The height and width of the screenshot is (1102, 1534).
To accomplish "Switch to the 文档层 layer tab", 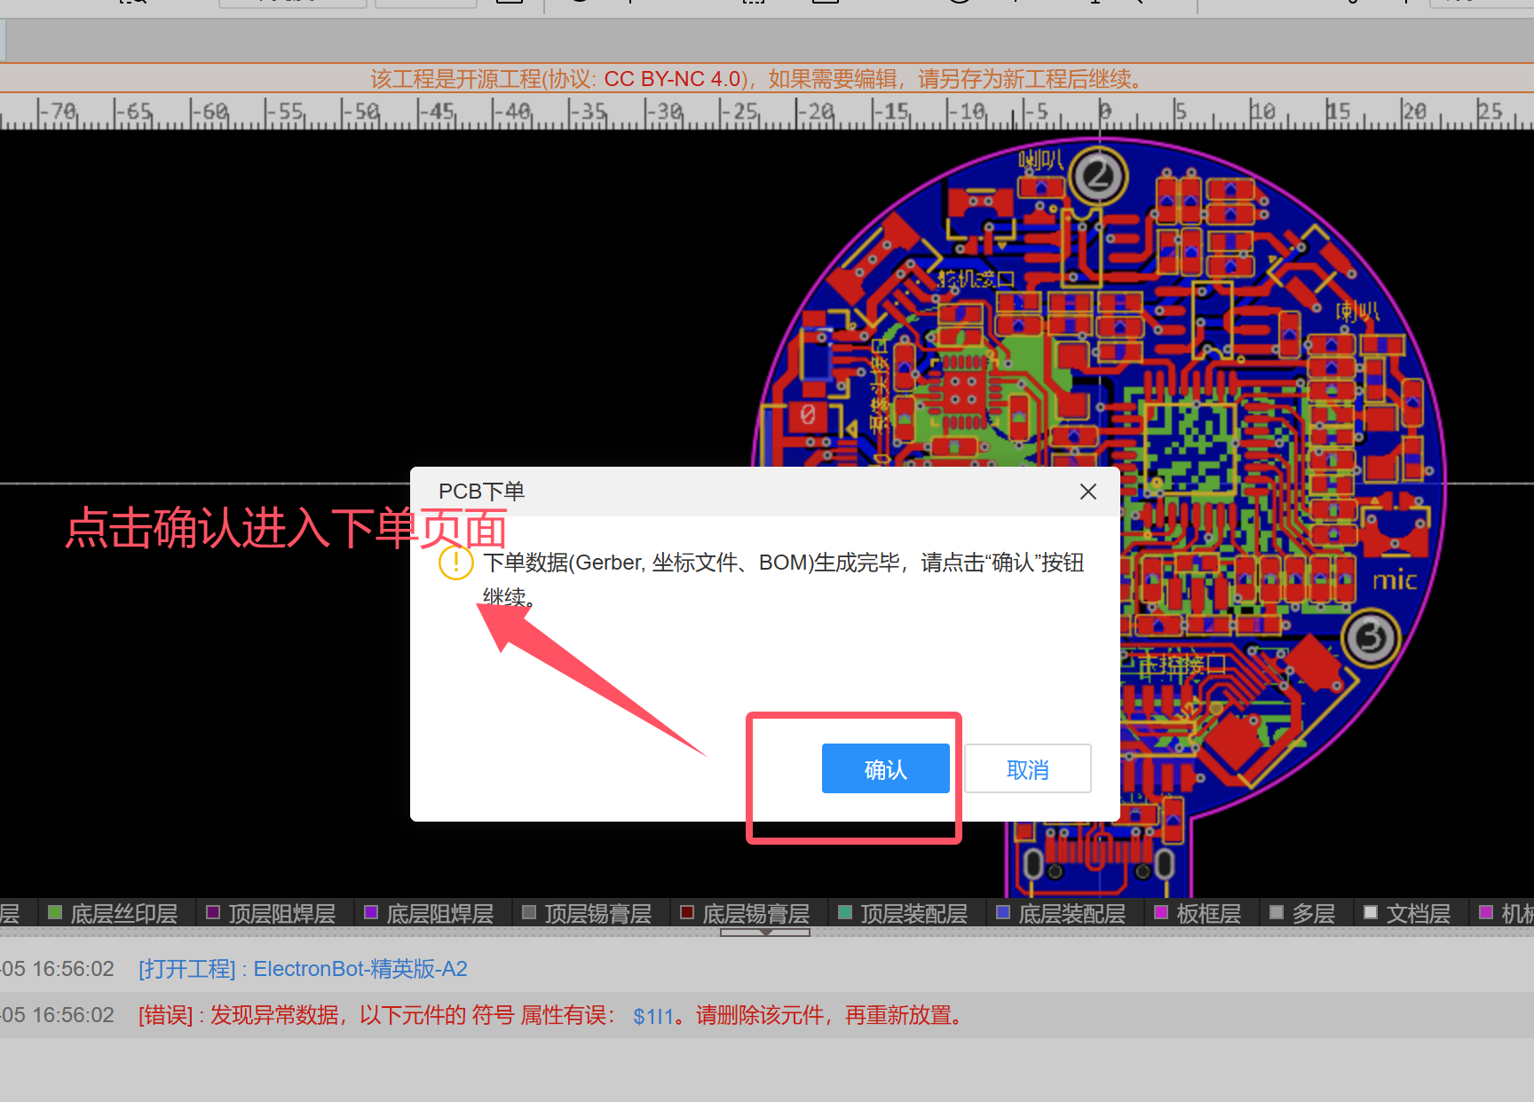I will click(x=1408, y=913).
